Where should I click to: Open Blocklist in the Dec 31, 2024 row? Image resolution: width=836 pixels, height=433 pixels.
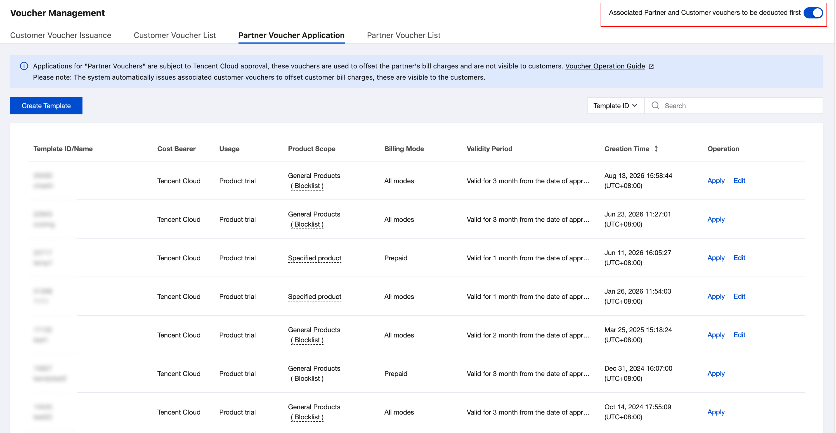[x=307, y=379]
